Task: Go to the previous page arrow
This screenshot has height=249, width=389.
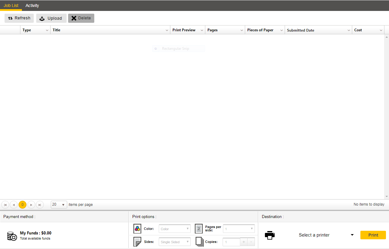Action: [14, 205]
